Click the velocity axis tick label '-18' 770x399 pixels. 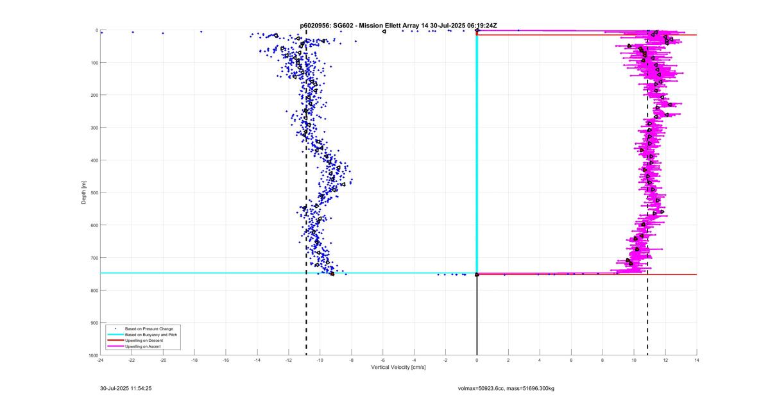(x=194, y=361)
